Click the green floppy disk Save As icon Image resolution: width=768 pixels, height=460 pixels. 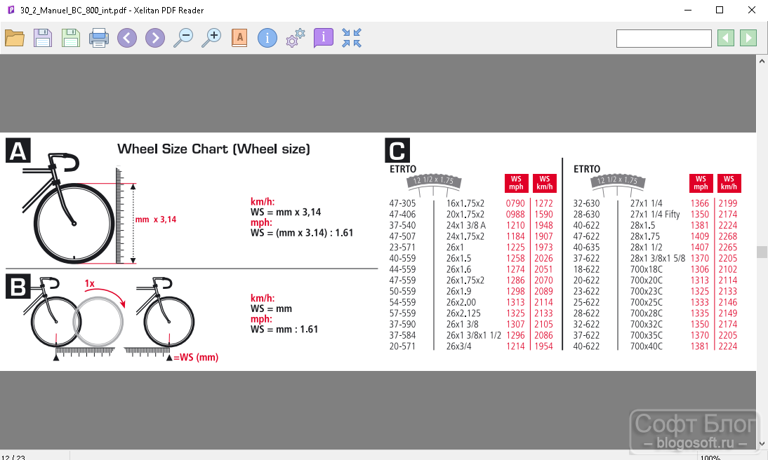tap(70, 38)
